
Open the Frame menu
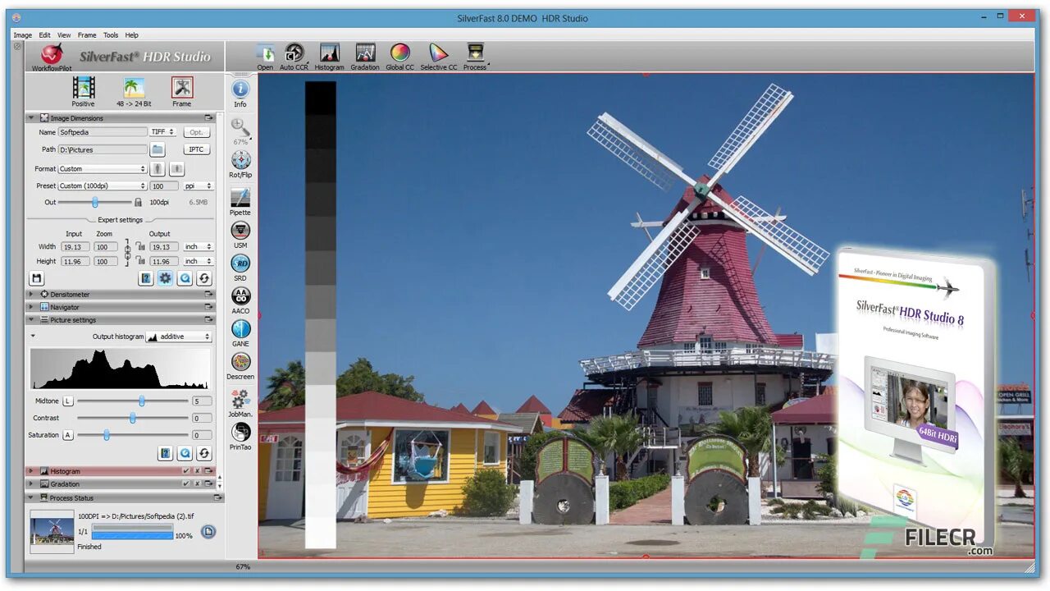click(87, 35)
